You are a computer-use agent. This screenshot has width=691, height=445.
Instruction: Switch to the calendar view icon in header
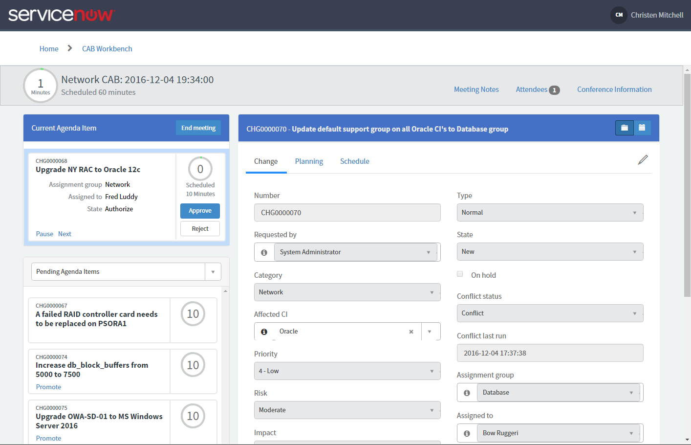point(642,128)
